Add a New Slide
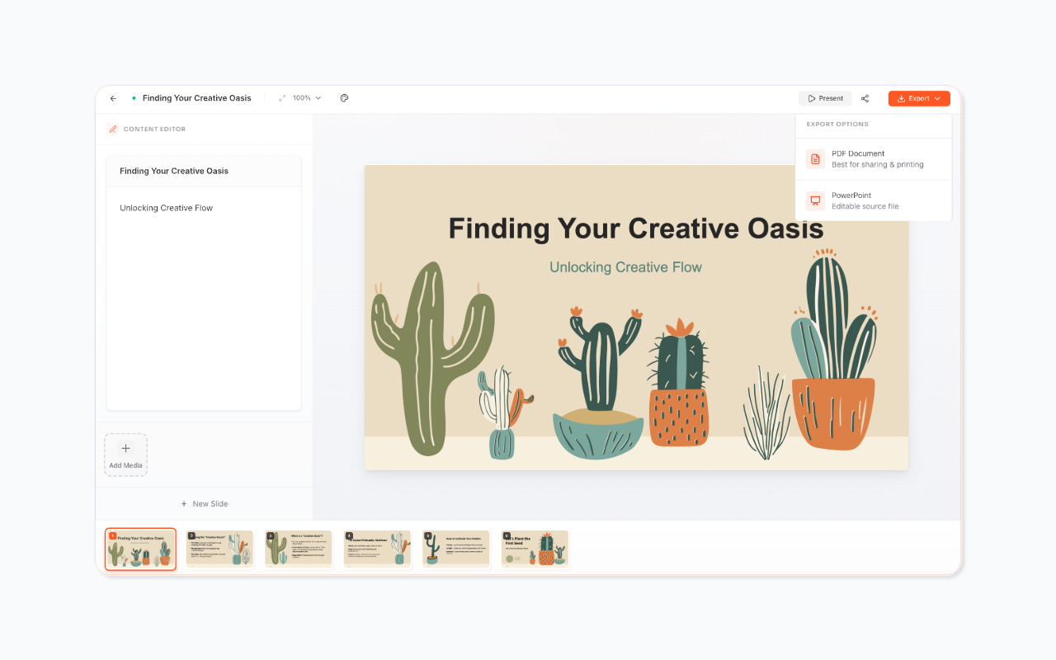Screen dimensions: 1056x660 point(204,503)
